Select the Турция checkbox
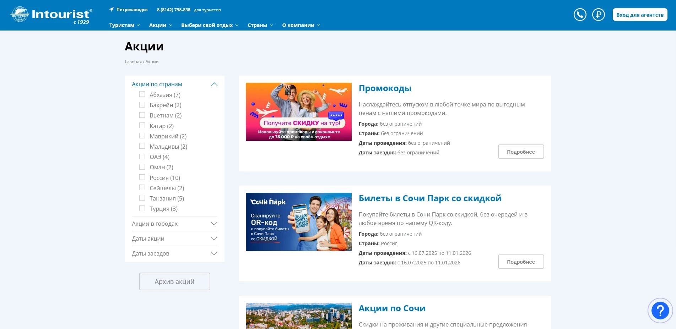This screenshot has height=329, width=676. 142,208
